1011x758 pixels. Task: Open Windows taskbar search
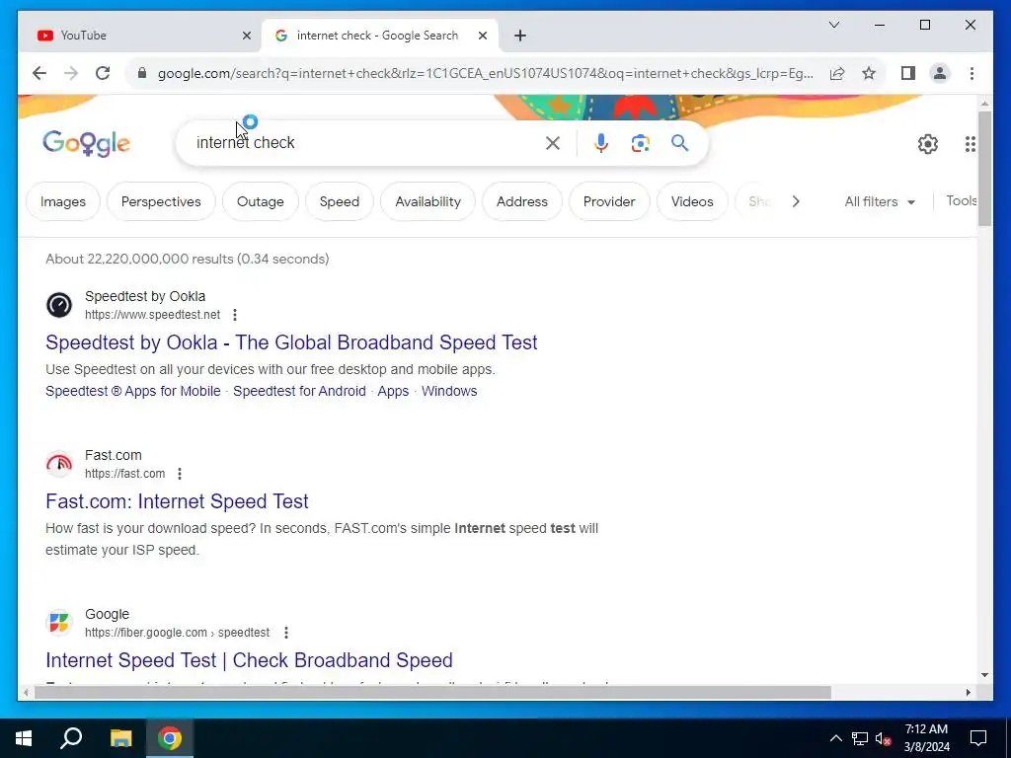click(71, 738)
